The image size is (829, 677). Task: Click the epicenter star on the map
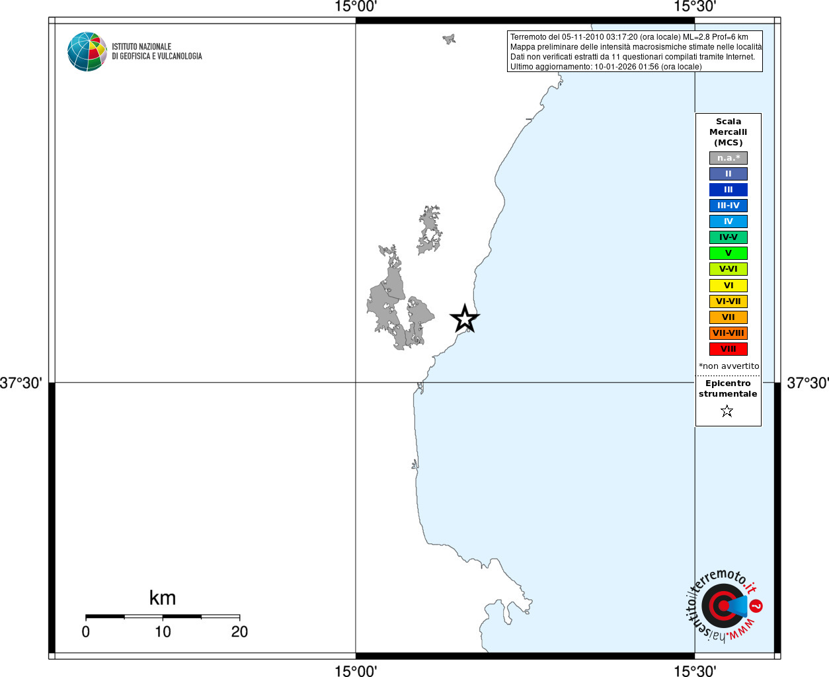pyautogui.click(x=465, y=319)
